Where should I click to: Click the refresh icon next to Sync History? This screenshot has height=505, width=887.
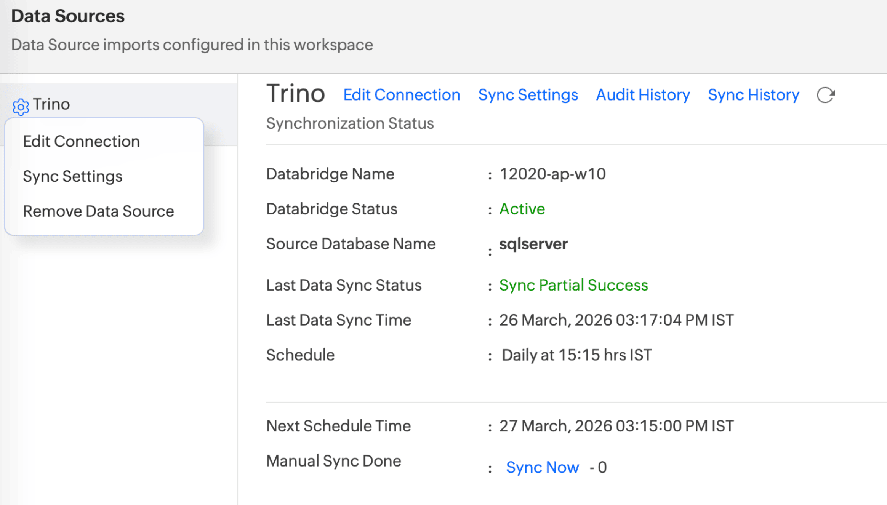[x=826, y=95]
